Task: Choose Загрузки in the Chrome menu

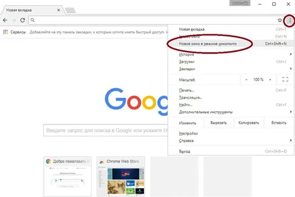Action: (x=187, y=61)
